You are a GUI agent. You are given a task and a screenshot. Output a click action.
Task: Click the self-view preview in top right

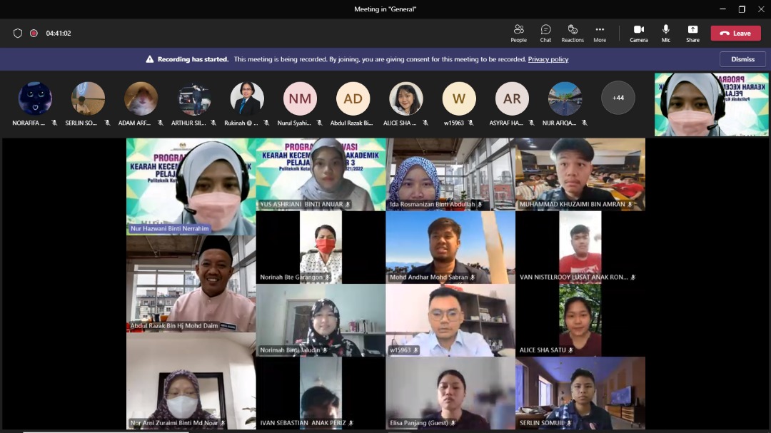pyautogui.click(x=711, y=103)
